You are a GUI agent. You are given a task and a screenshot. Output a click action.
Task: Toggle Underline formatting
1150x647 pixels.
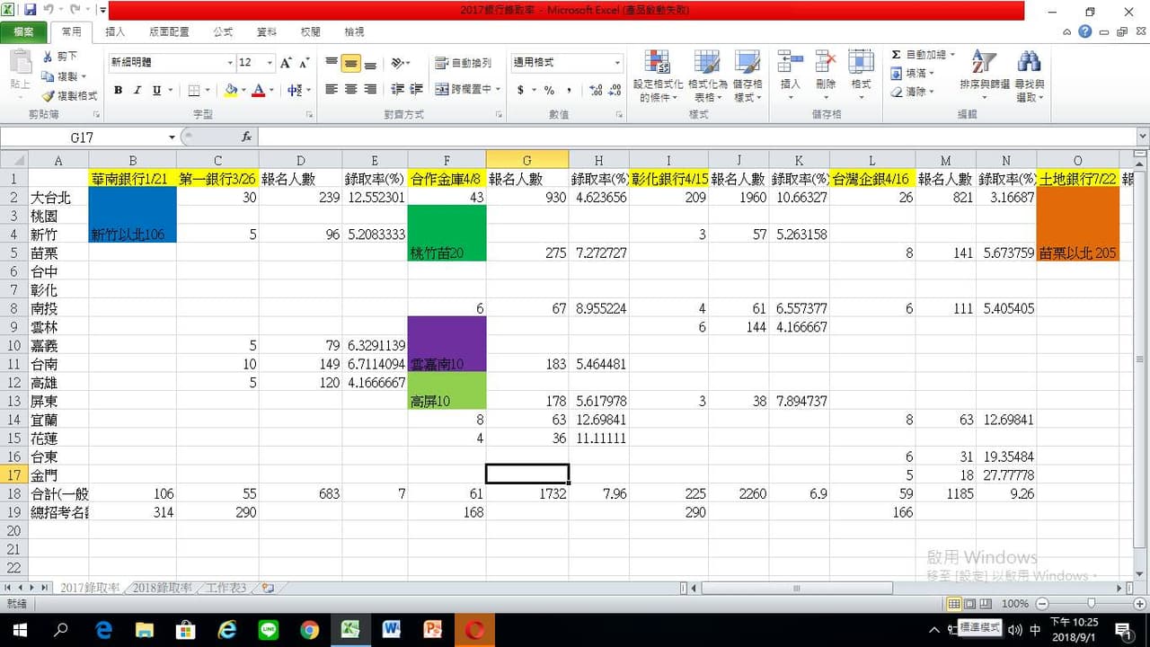coord(156,90)
